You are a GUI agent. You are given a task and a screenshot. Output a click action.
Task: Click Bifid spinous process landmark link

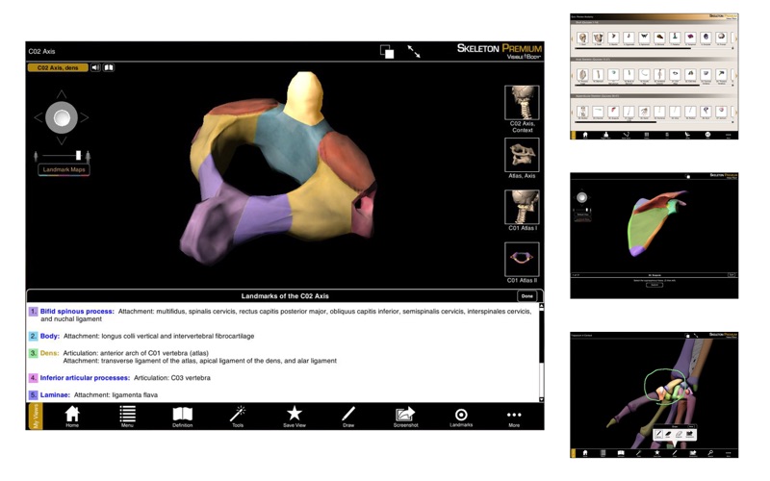(x=77, y=311)
